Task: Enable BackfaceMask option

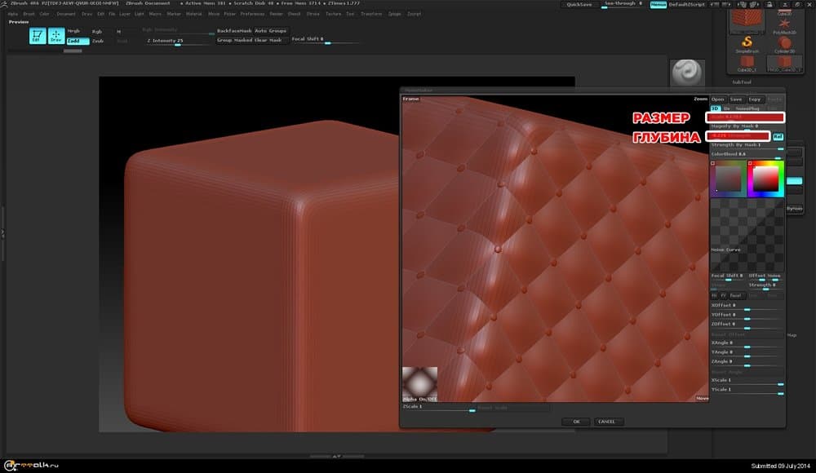Action: pos(233,31)
